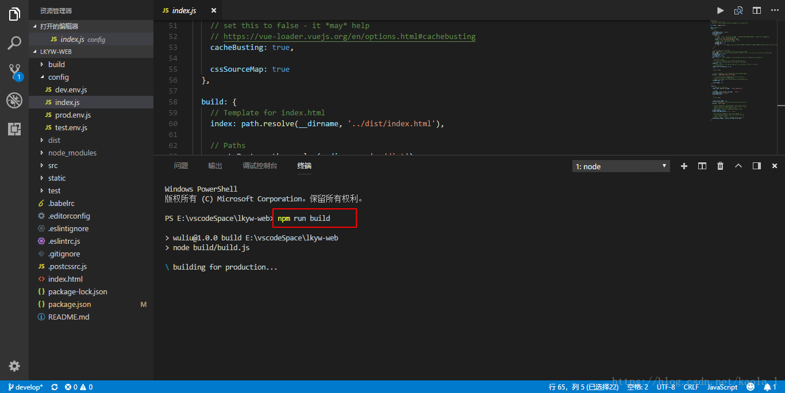785x393 pixels.
Task: Open the .postcssrc.js file
Action: click(x=91, y=266)
